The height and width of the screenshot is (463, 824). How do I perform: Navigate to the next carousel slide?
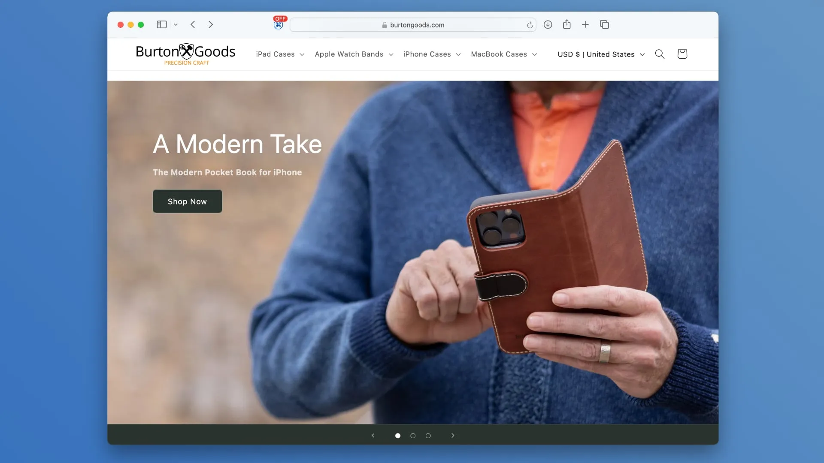tap(453, 435)
